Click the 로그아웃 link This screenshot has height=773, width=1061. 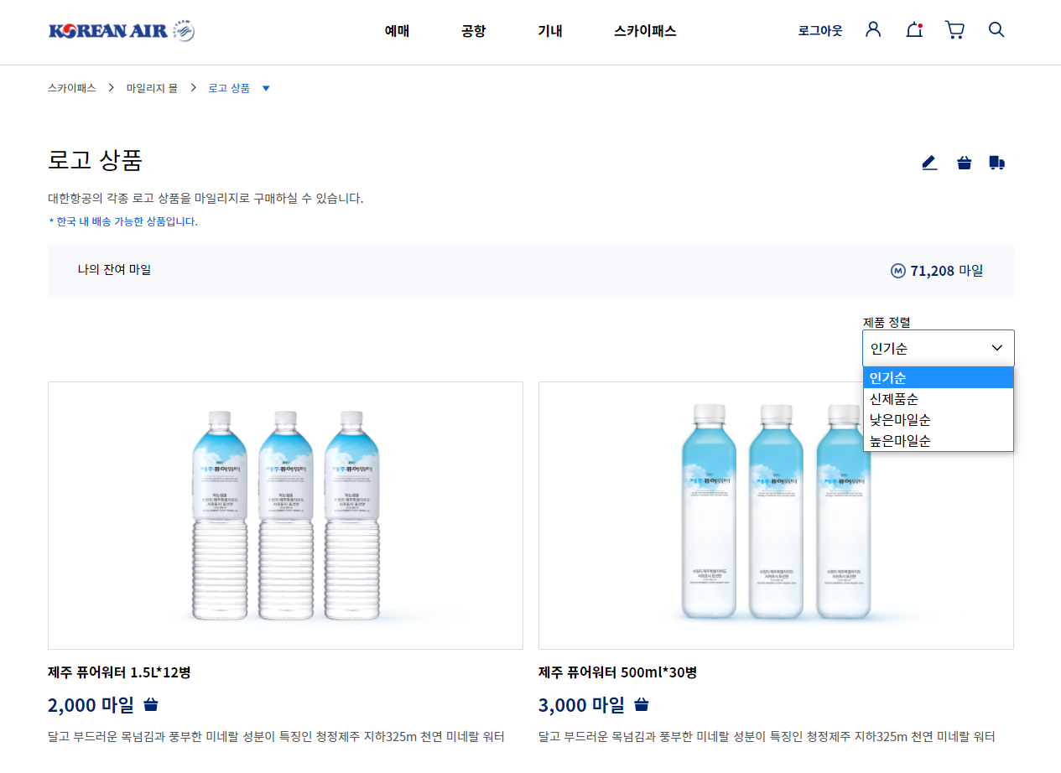pos(820,30)
